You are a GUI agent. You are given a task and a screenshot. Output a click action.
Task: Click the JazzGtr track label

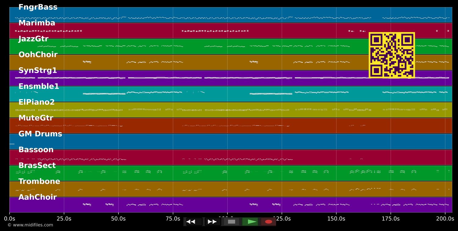(x=33, y=39)
